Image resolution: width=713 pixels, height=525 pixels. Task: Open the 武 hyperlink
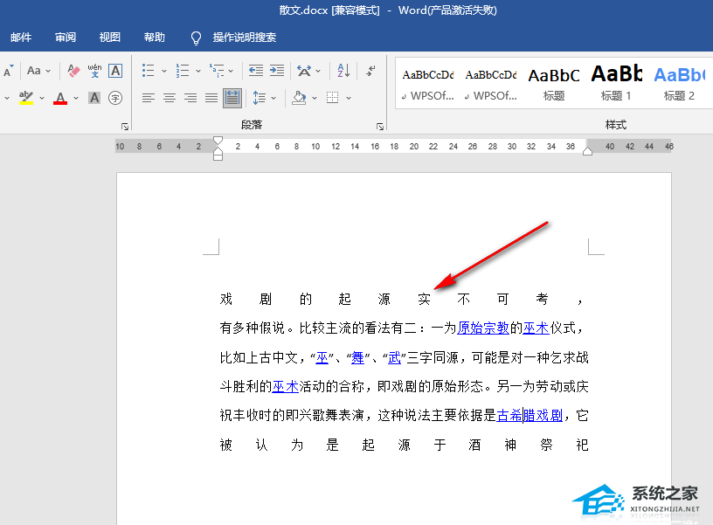click(394, 358)
